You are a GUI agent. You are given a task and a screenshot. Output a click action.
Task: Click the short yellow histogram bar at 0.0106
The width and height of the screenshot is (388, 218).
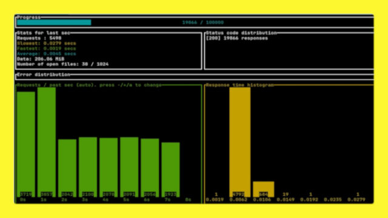point(264,189)
